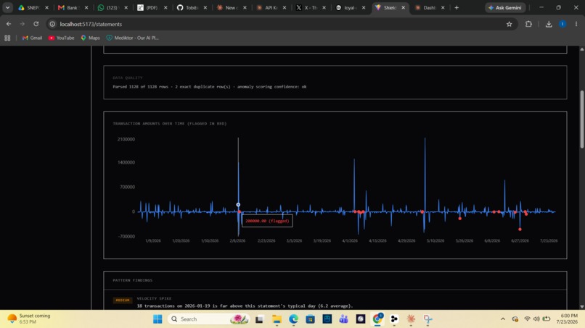The image size is (585, 328).
Task: Click the red flagged dot near 5/26/2026
Action: click(x=459, y=219)
